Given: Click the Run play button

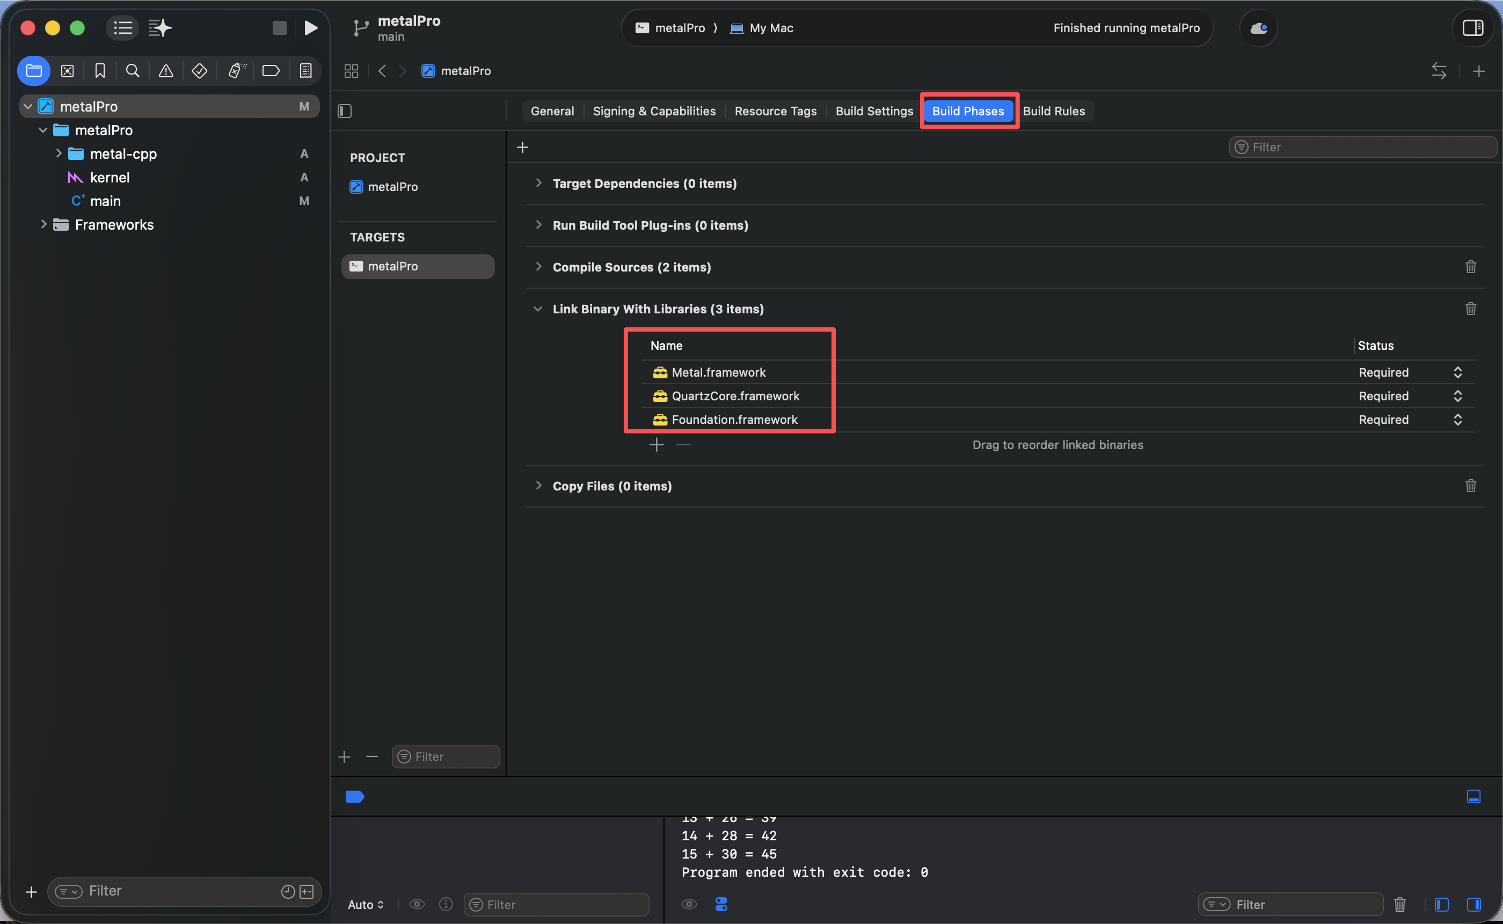Looking at the screenshot, I should pos(310,28).
